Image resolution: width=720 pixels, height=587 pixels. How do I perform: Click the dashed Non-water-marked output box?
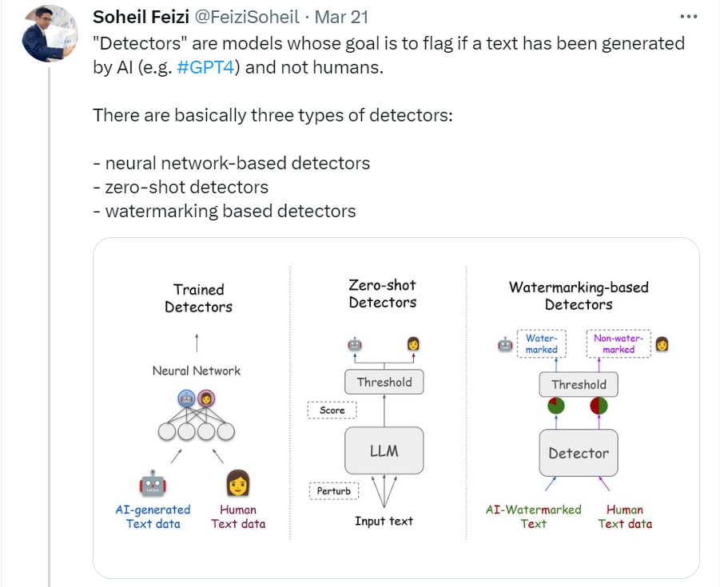(619, 344)
